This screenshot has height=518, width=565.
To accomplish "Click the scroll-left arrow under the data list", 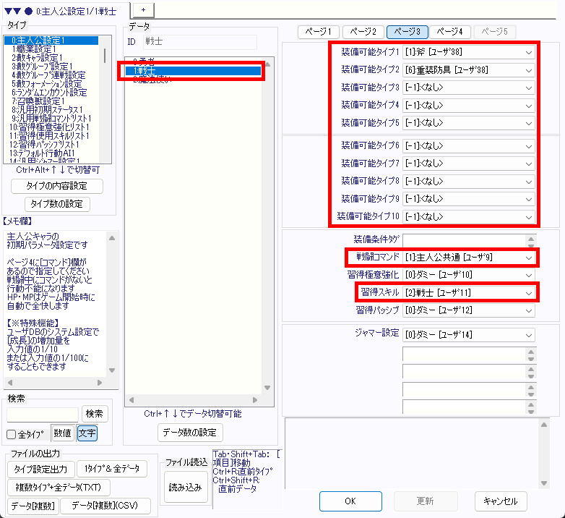I will [129, 399].
